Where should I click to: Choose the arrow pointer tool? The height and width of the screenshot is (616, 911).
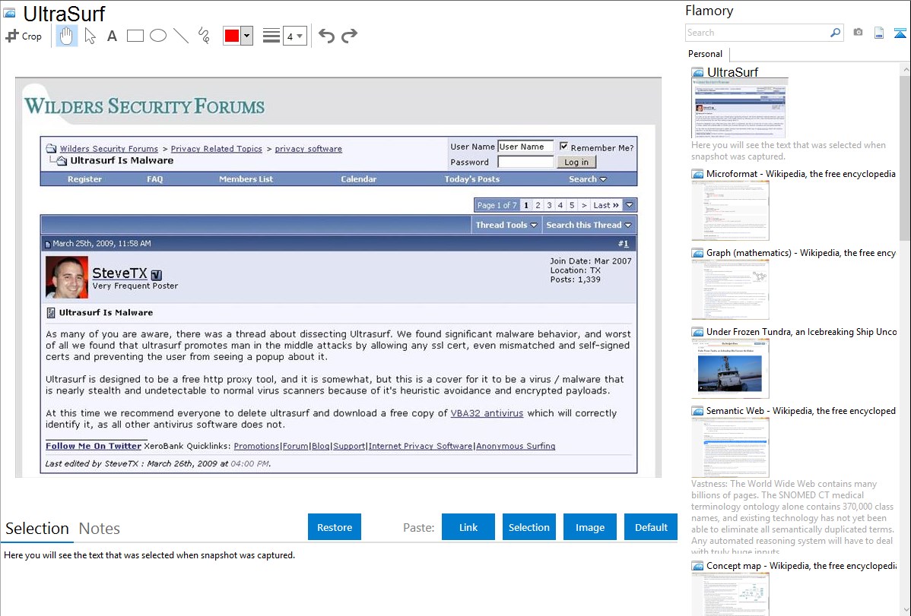[90, 36]
